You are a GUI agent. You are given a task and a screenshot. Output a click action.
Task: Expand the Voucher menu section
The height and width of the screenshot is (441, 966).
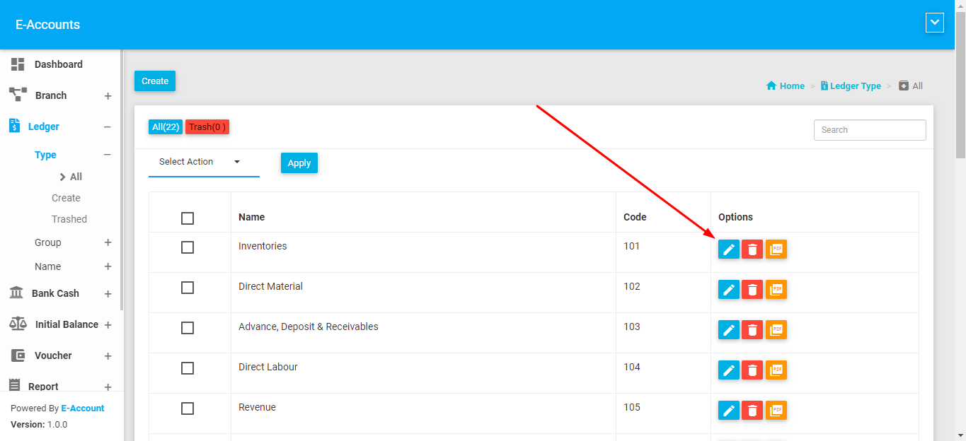pyautogui.click(x=108, y=356)
